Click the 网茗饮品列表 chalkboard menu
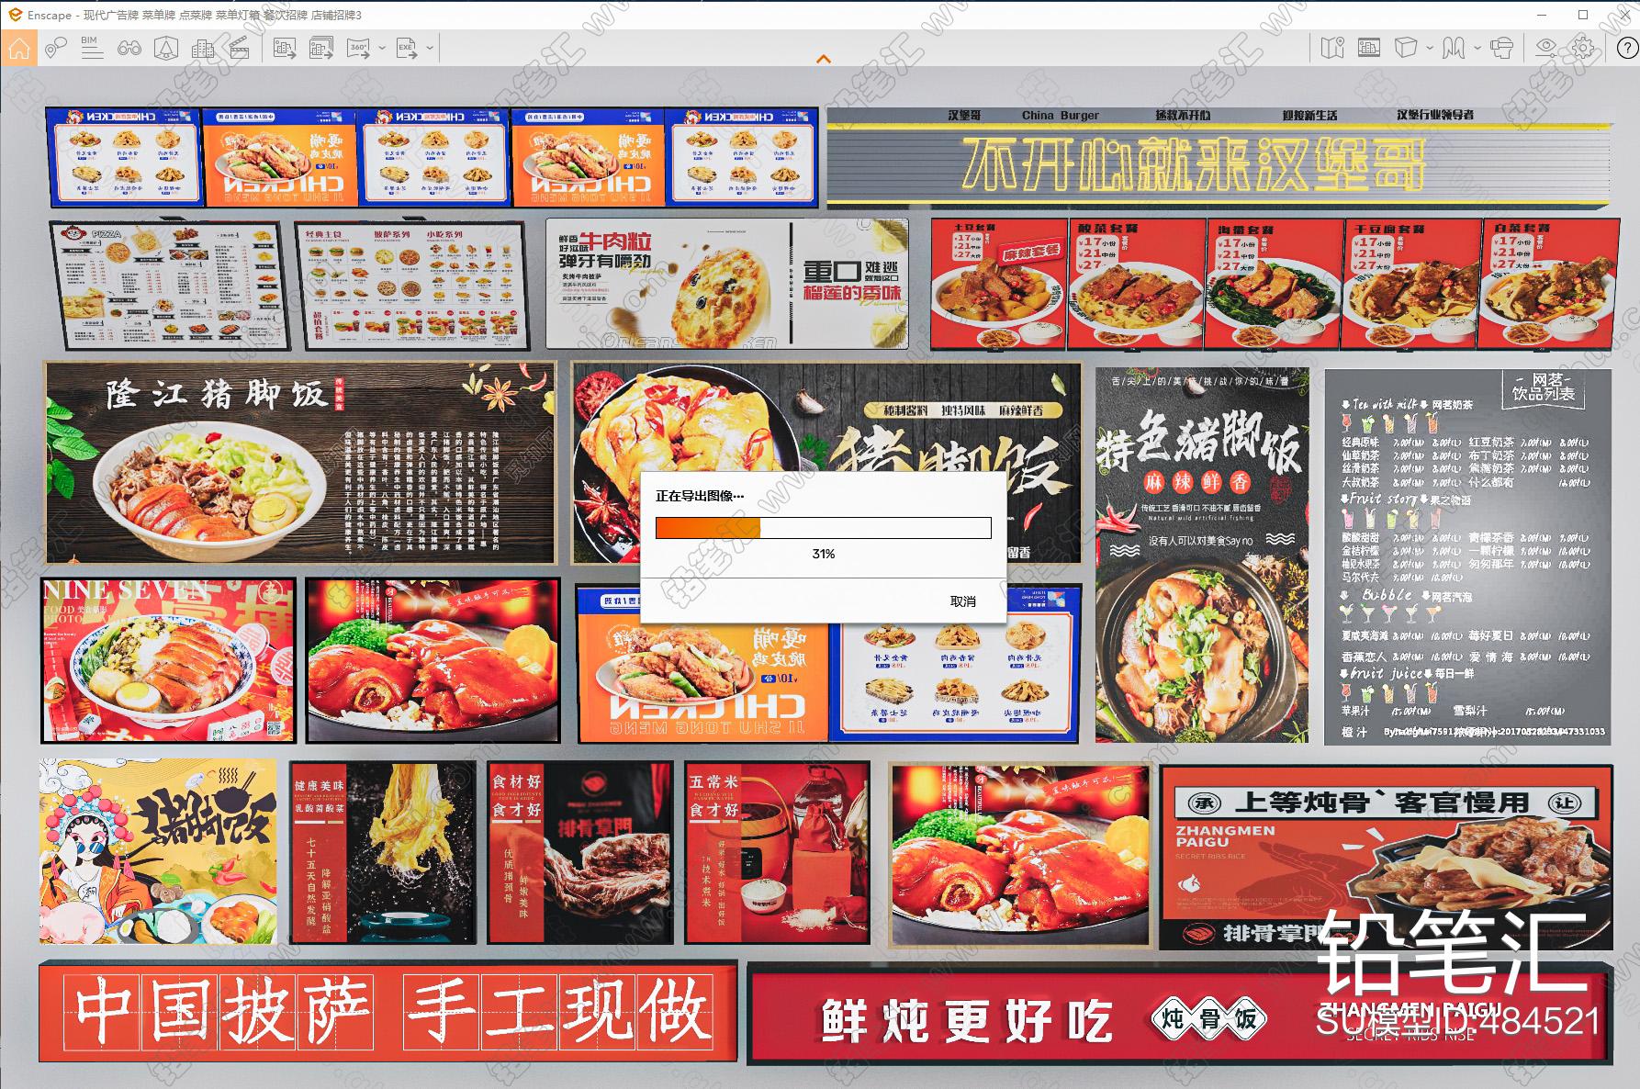 1467,556
